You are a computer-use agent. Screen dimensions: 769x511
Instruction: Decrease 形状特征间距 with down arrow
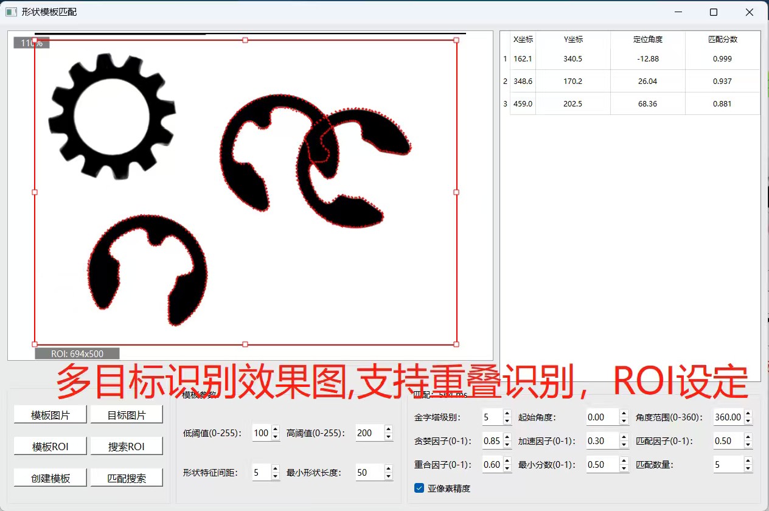[x=275, y=476]
